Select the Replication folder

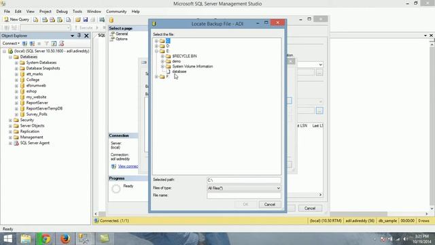tap(29, 131)
